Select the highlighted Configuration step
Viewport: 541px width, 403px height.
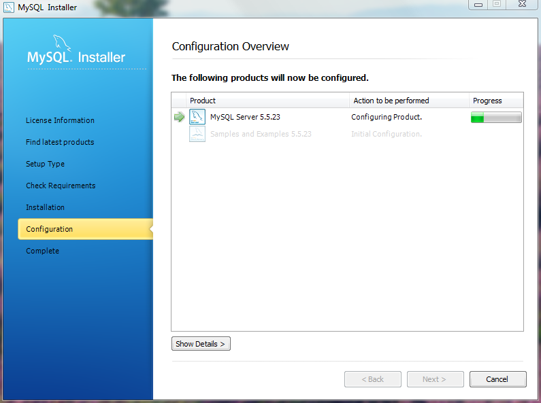[x=86, y=229]
